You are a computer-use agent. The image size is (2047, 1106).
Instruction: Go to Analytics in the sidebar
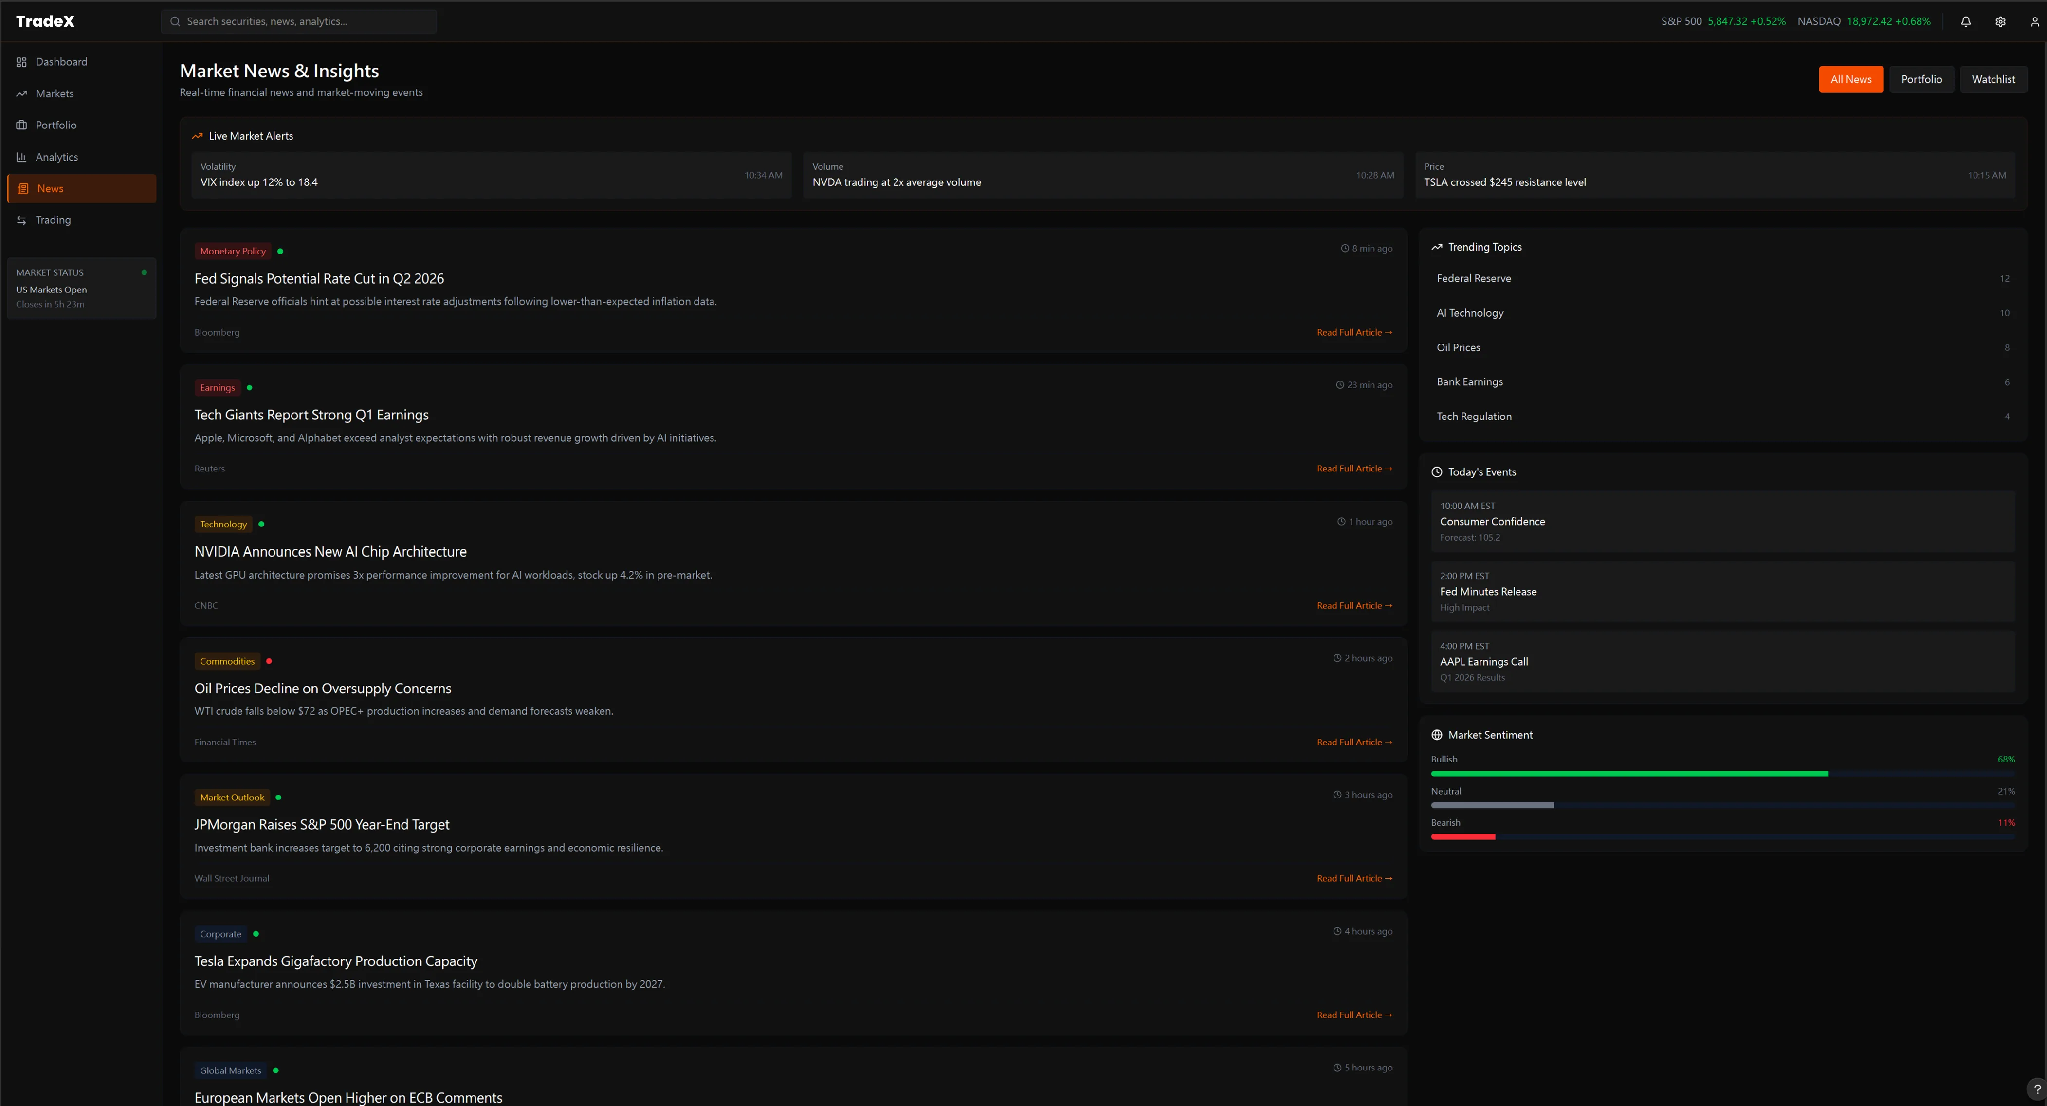click(x=57, y=157)
